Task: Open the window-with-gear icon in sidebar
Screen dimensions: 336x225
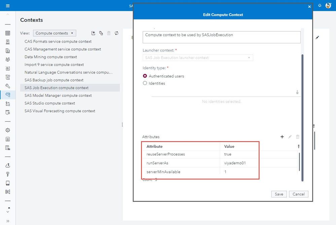Action: coord(8,113)
